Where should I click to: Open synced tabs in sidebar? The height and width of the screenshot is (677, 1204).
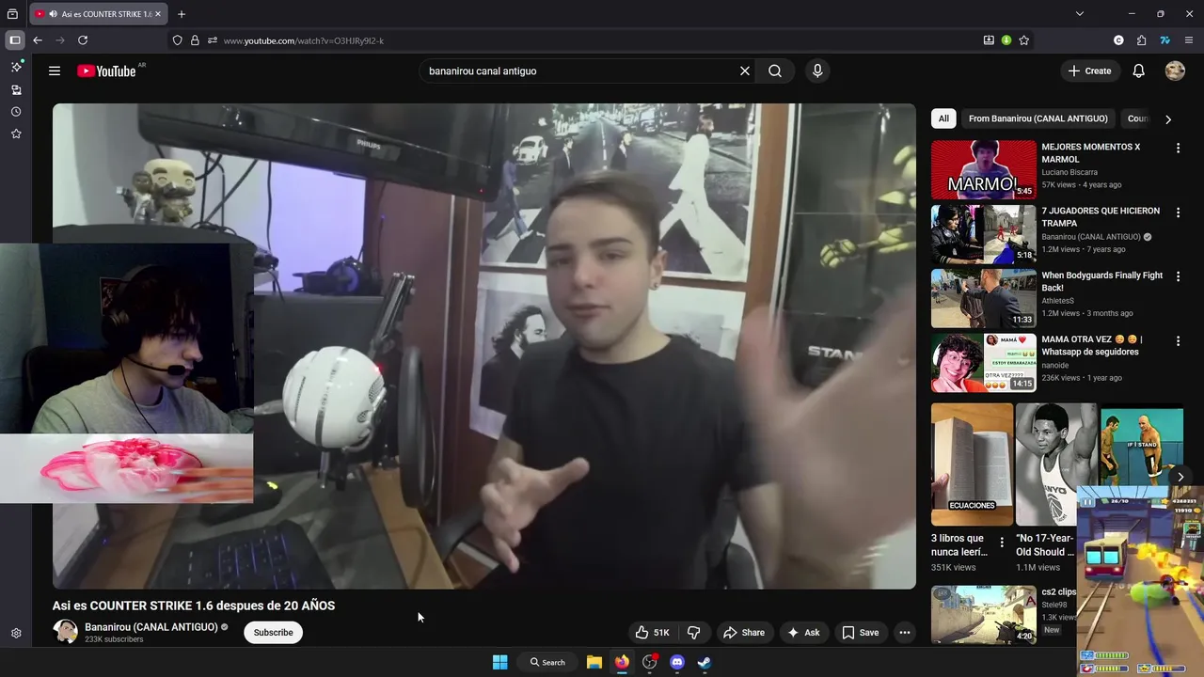coord(16,89)
